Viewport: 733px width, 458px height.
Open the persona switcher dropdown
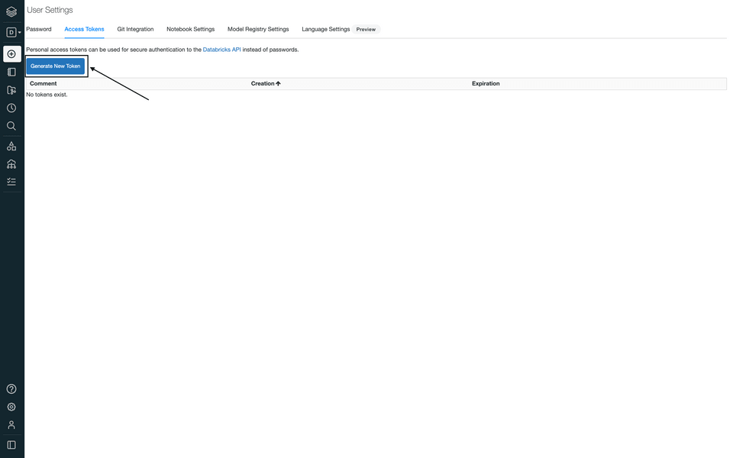[x=13, y=33]
